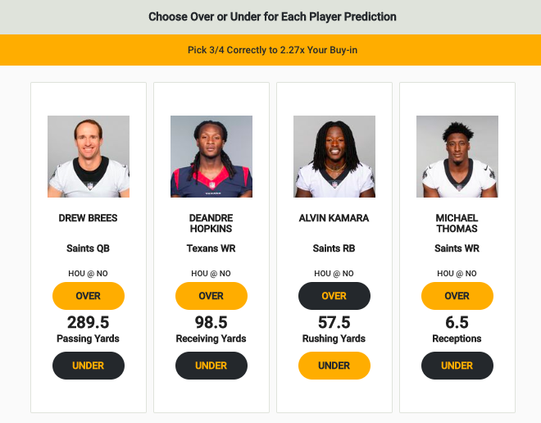Viewport: 541px width, 423px height.
Task: Pick UNDER for Alvin Kamara rushing yards
Action: pyautogui.click(x=334, y=366)
